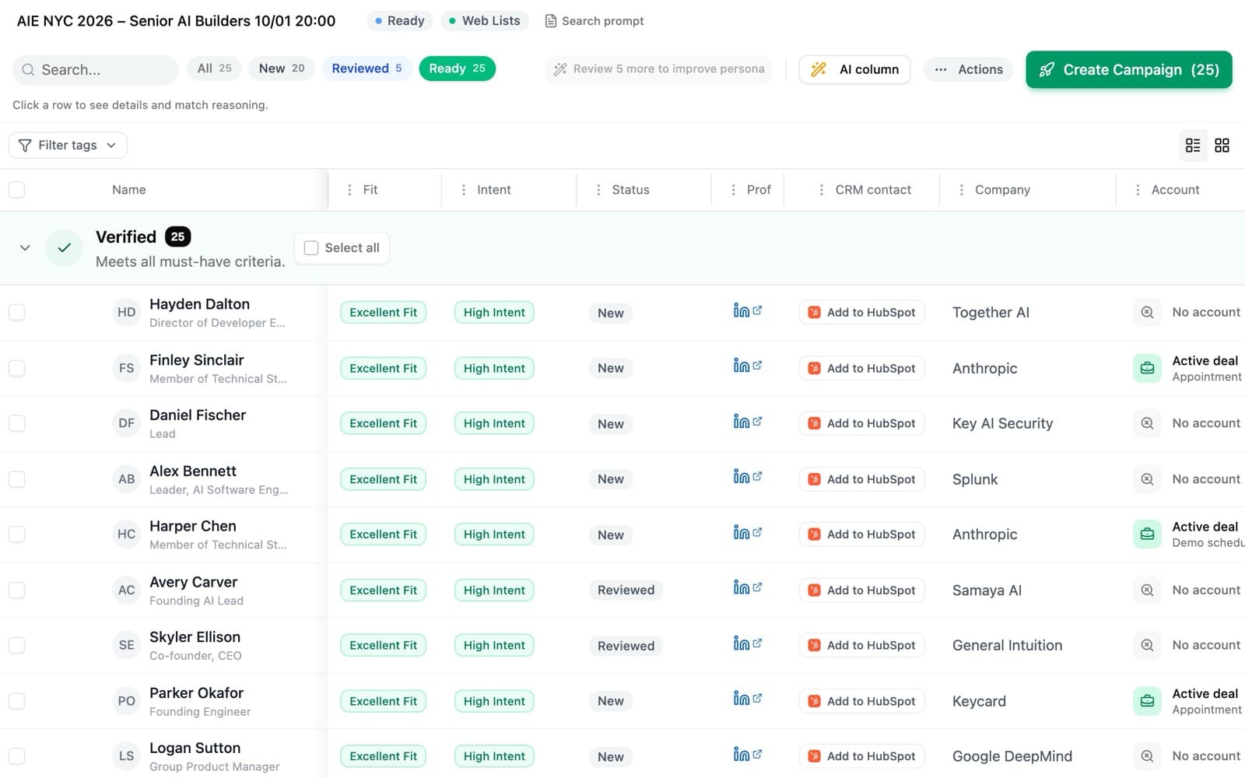Screen dimensions: 1245x778
Task: Select Avery Carver's row checkbox
Action: coord(16,590)
